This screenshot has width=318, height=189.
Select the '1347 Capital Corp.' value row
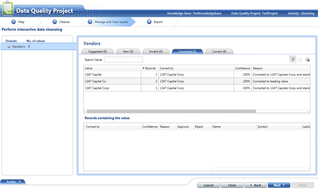click(197, 88)
